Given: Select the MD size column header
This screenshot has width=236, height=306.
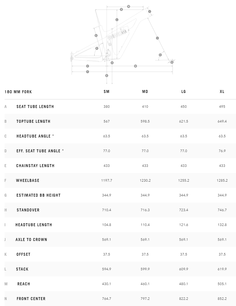Looking at the screenshot, I should click(145, 92).
